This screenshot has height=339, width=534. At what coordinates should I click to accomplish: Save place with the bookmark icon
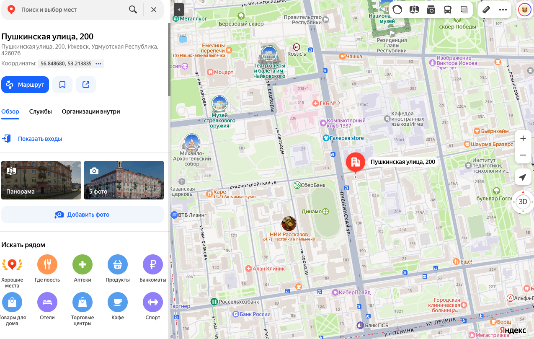coord(62,85)
